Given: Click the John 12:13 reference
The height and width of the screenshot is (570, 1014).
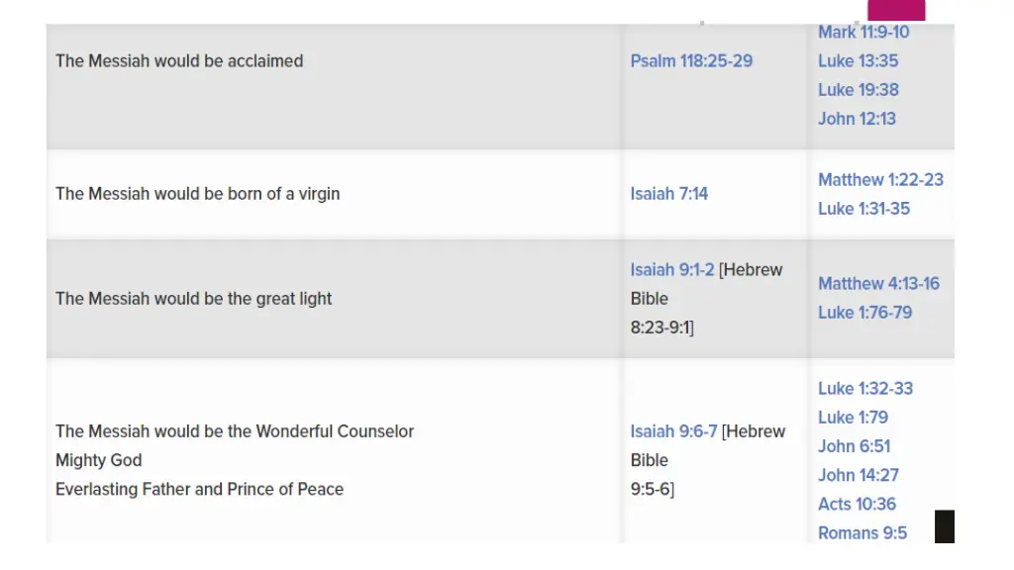Looking at the screenshot, I should (x=857, y=119).
